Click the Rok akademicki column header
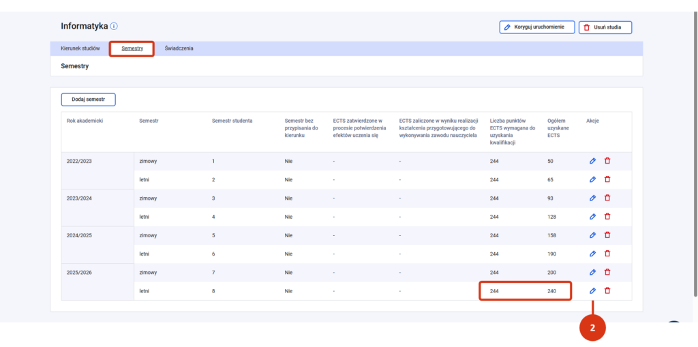This screenshot has height=347, width=698. 85,121
